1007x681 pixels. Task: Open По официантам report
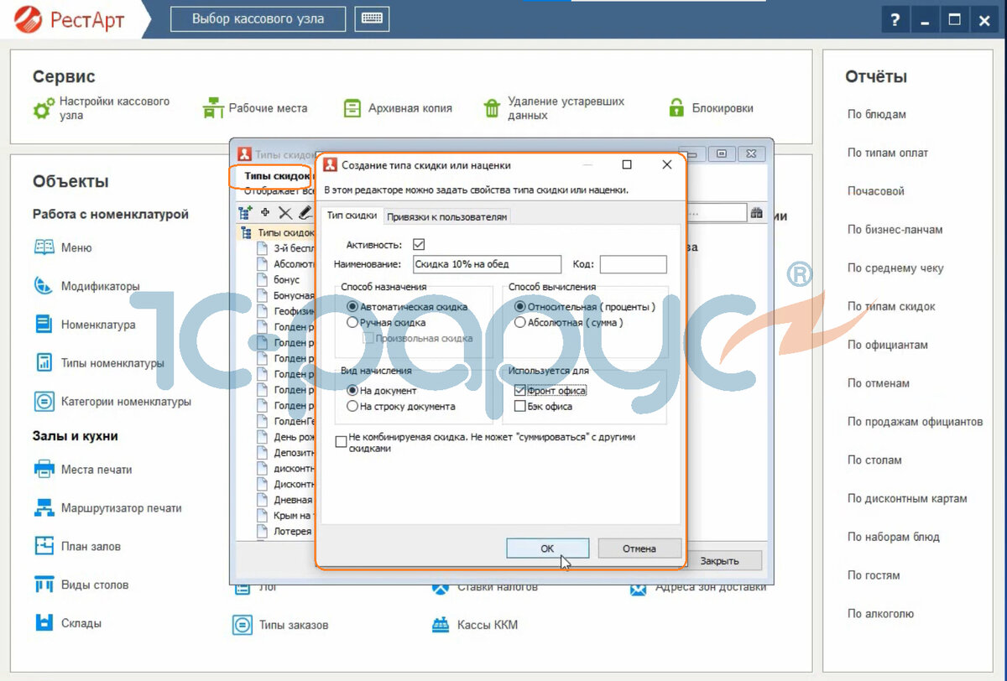click(x=888, y=345)
